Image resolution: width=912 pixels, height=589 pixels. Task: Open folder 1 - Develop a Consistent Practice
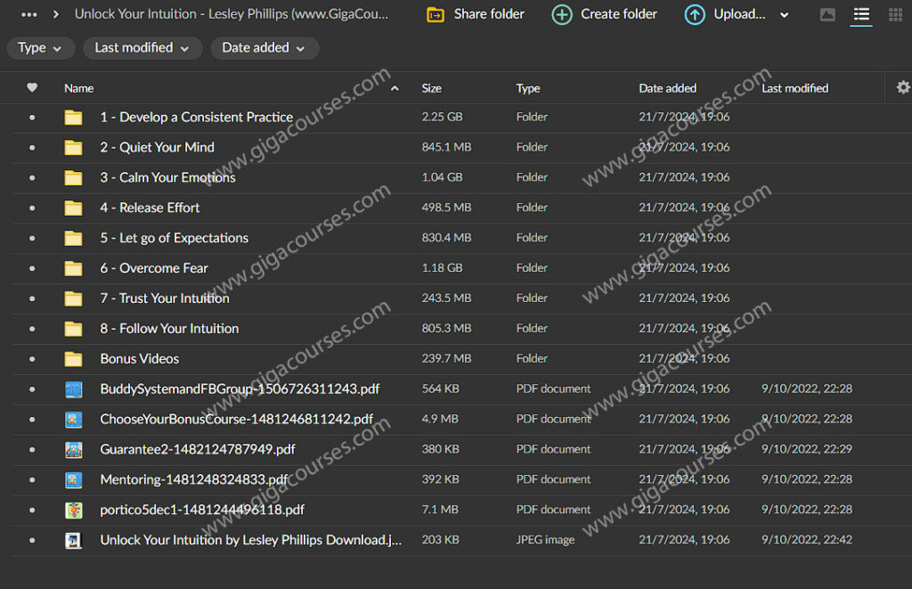[x=196, y=118]
